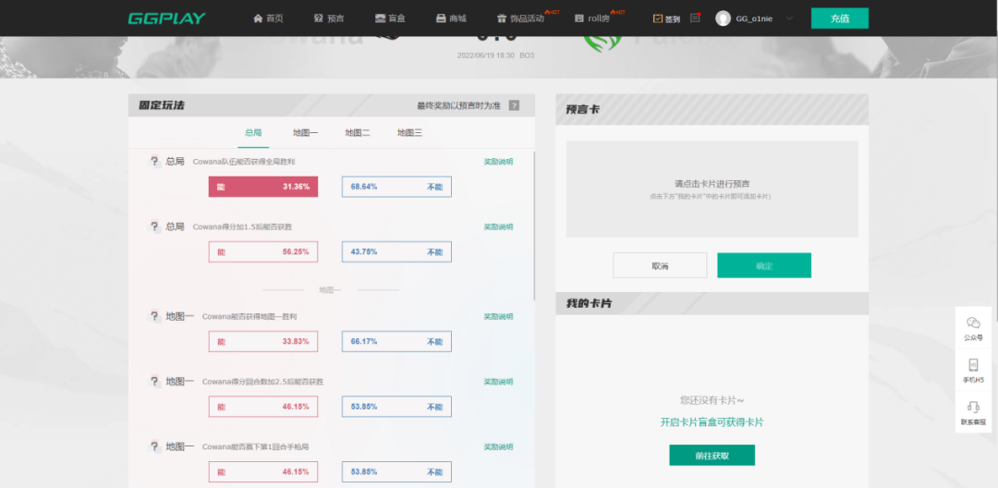The height and width of the screenshot is (488, 998).
Task: Select 不能 68.64% option
Action: 396,187
